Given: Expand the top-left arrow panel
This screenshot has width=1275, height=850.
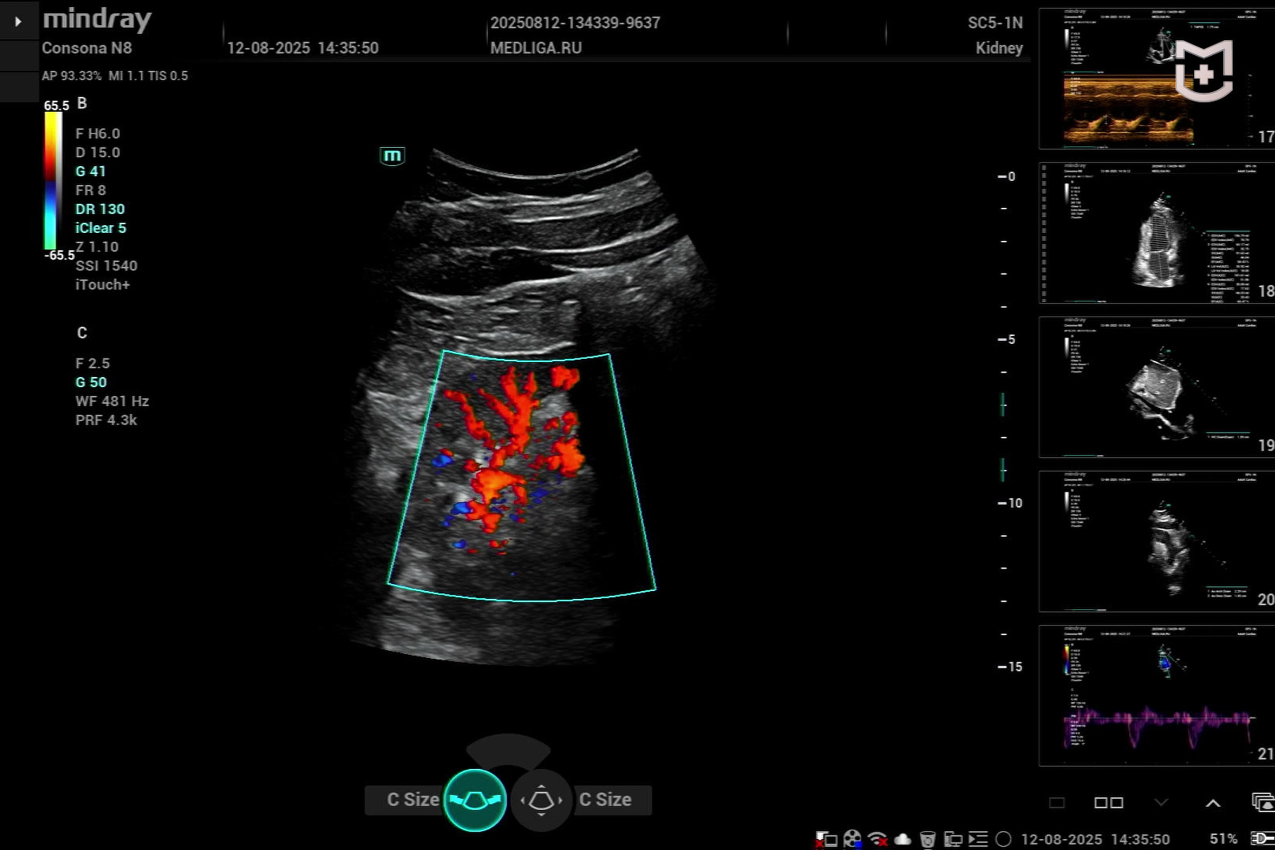Looking at the screenshot, I should (18, 21).
